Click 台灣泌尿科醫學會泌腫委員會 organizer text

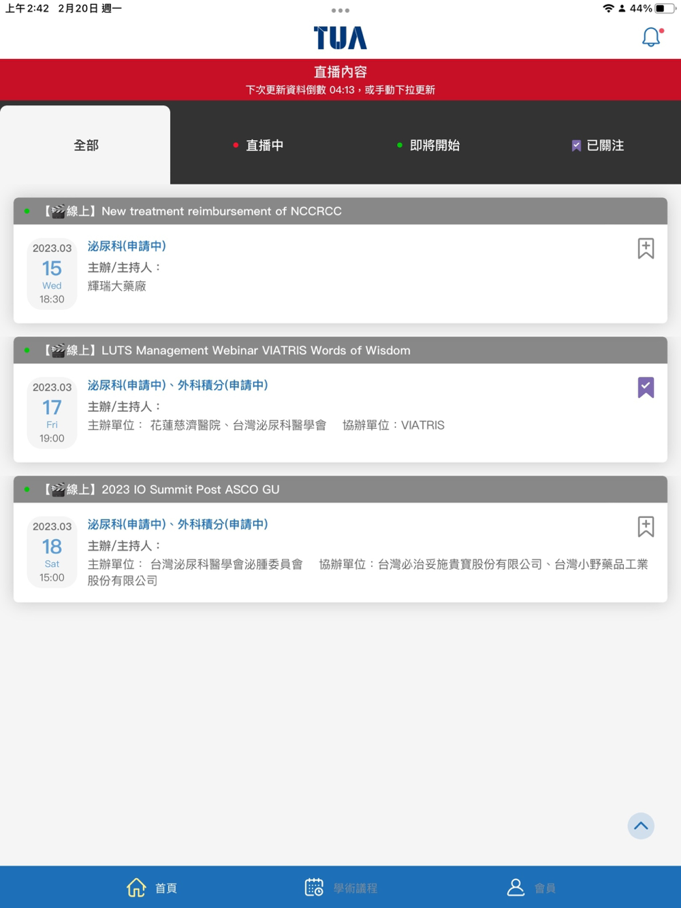click(226, 564)
